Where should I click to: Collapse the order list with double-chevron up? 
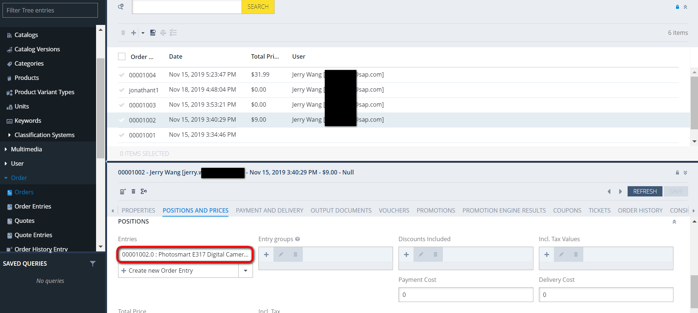pos(685,7)
